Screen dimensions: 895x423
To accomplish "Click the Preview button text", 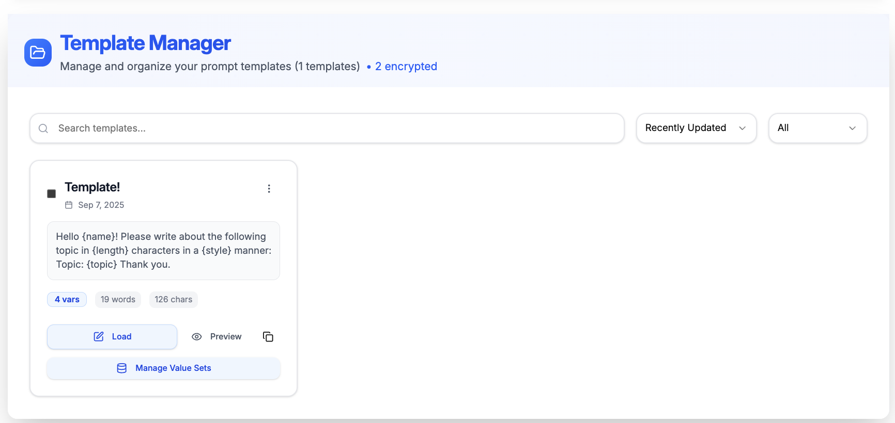I will 226,337.
